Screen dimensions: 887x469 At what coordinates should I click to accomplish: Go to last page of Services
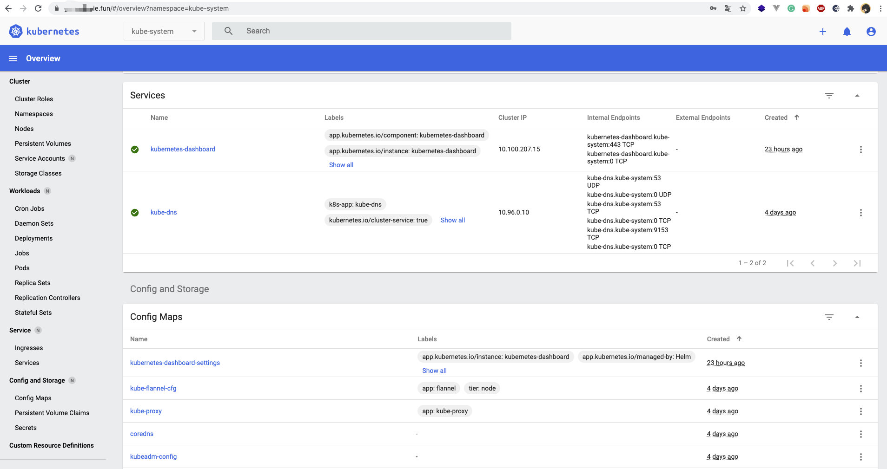click(x=857, y=263)
